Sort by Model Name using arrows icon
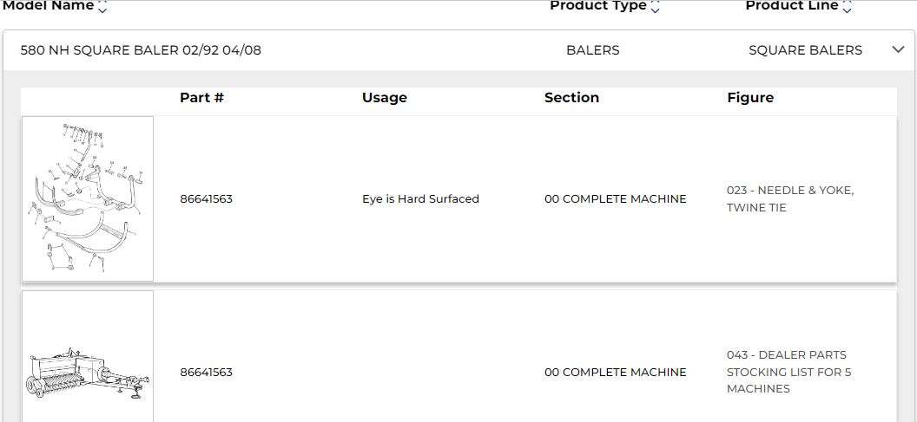The width and height of the screenshot is (917, 422). 102,7
